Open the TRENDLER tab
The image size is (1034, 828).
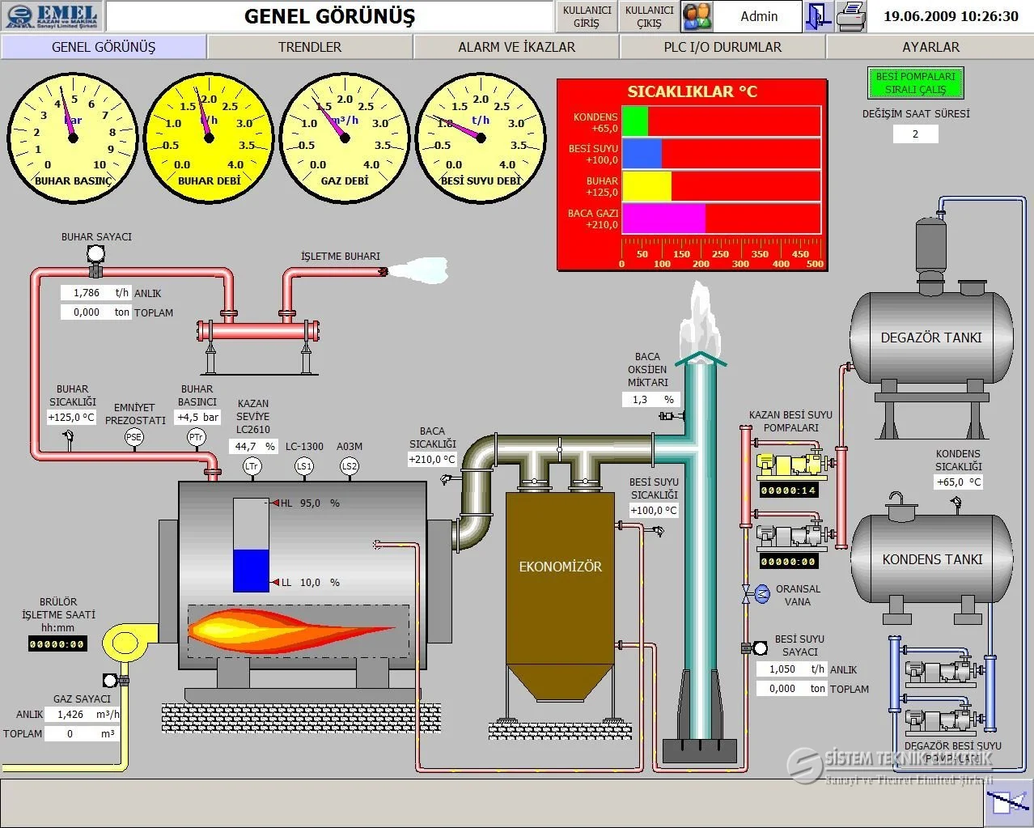310,47
